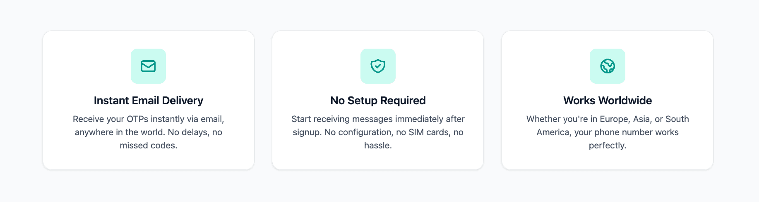Click the envelope email icon
The width and height of the screenshot is (759, 202).
tap(148, 66)
